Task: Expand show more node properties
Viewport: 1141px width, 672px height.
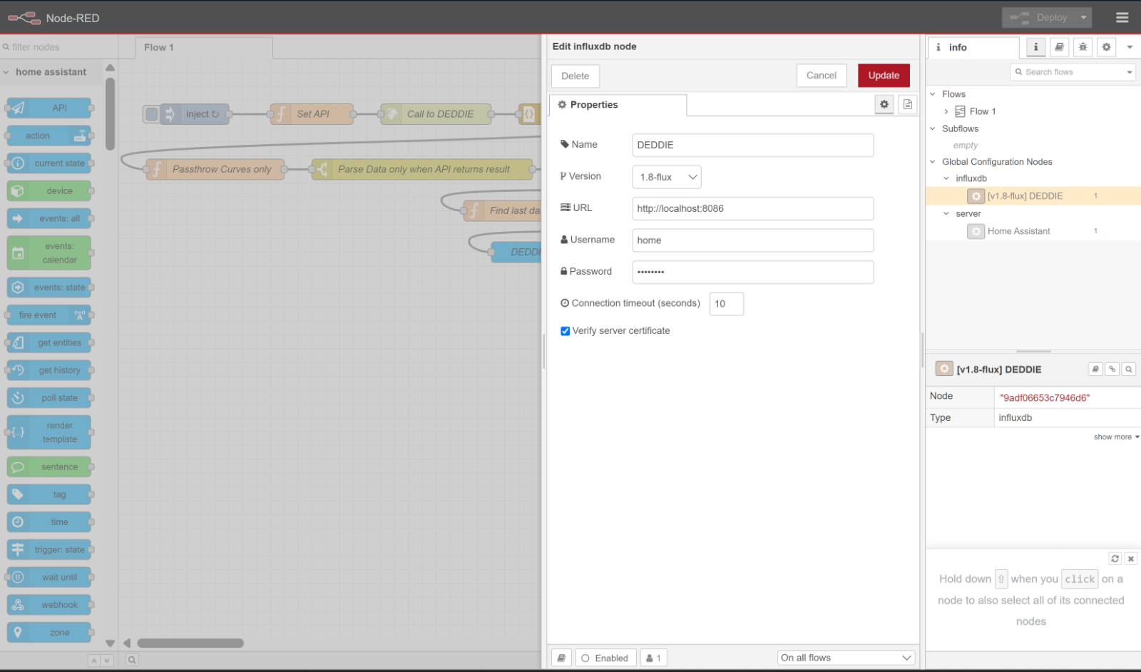Action: [x=1116, y=437]
